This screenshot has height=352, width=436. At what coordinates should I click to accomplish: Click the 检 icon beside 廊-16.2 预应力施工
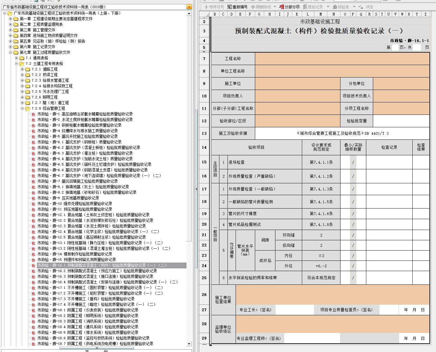point(34,271)
